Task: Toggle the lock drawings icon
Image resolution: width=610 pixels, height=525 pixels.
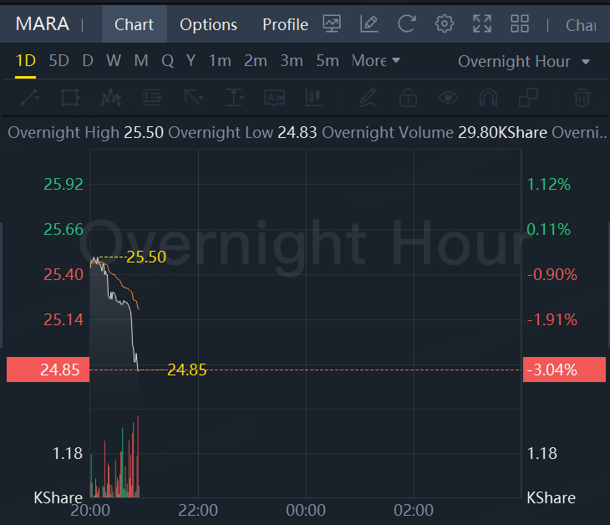Action: pyautogui.click(x=408, y=98)
